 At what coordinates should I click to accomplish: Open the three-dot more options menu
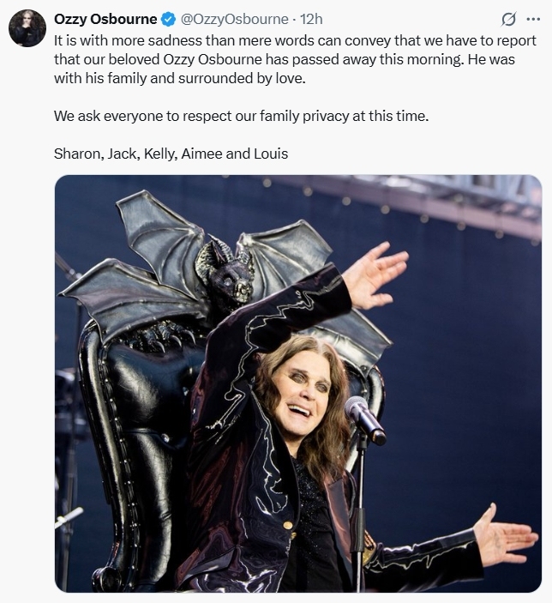coord(533,19)
